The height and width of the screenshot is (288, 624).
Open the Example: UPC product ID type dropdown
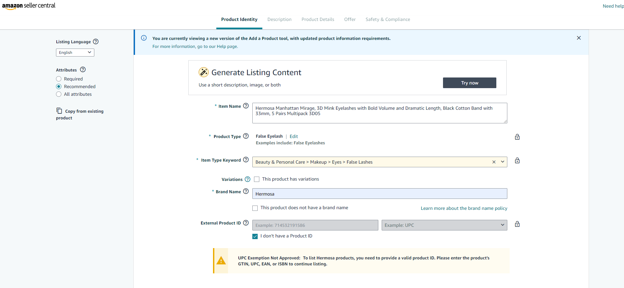click(444, 225)
